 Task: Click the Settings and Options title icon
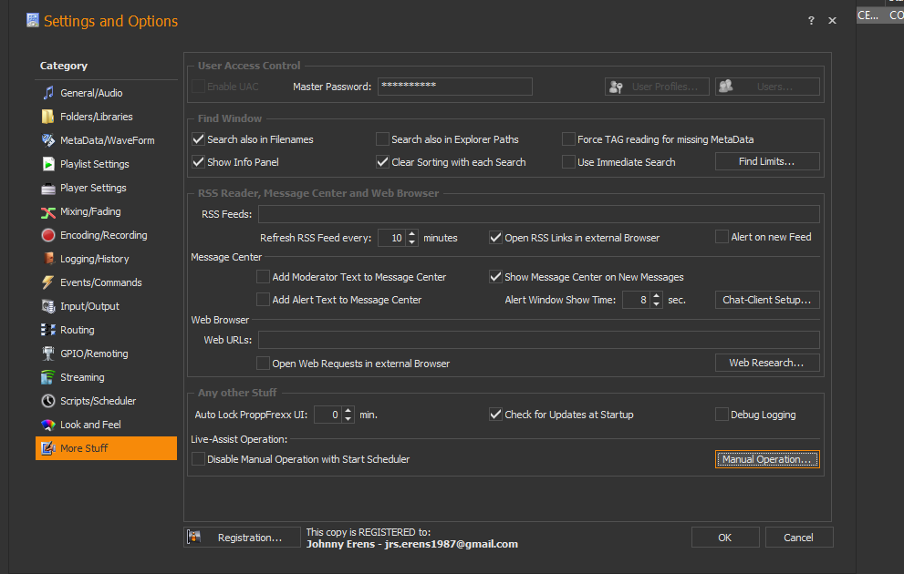[33, 21]
